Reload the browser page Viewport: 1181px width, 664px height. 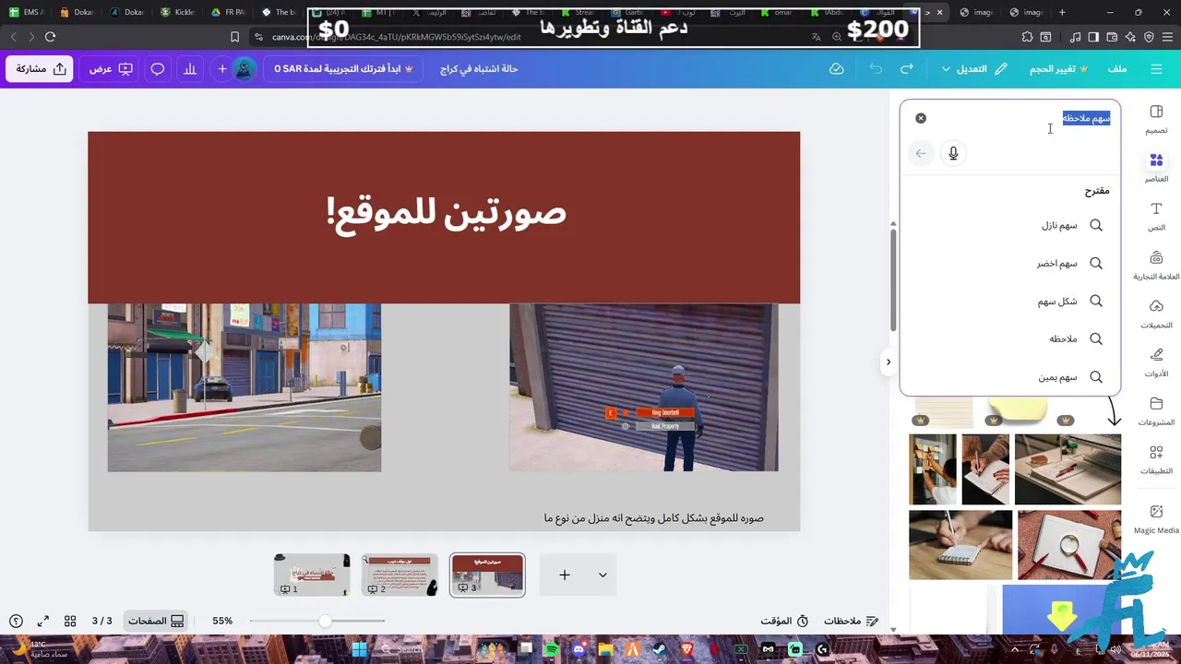pos(50,37)
